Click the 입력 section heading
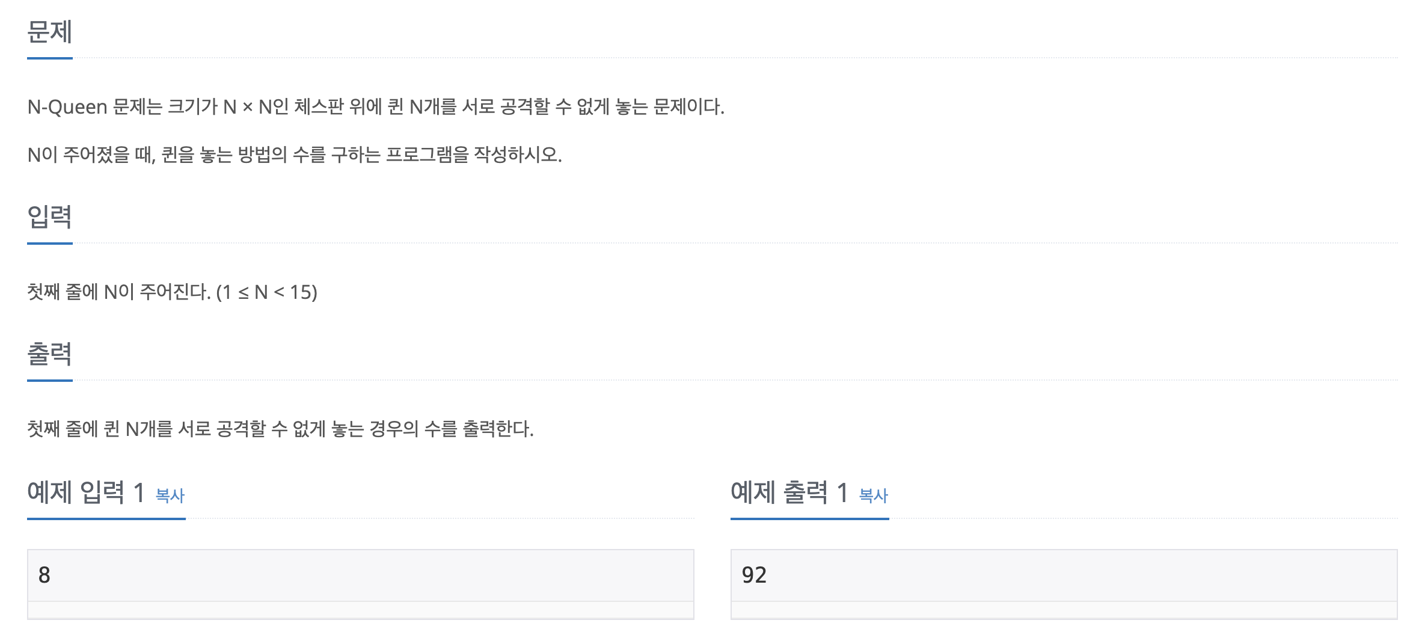Viewport: 1419px width, 641px height. pos(48,216)
